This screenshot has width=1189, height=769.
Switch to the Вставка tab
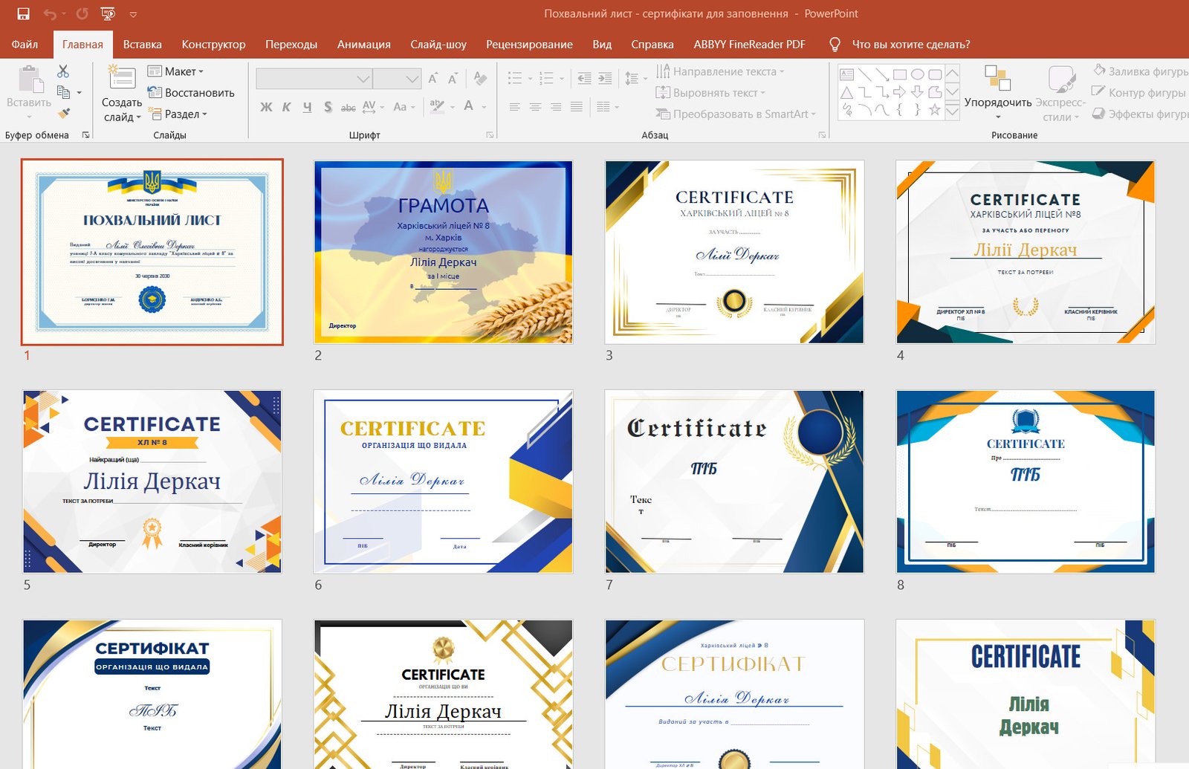pos(142,45)
